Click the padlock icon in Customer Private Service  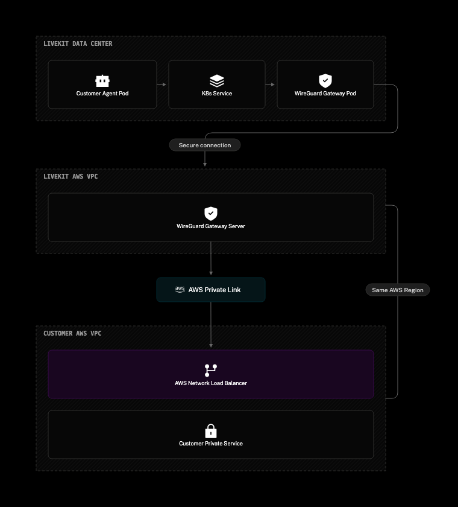pos(211,431)
